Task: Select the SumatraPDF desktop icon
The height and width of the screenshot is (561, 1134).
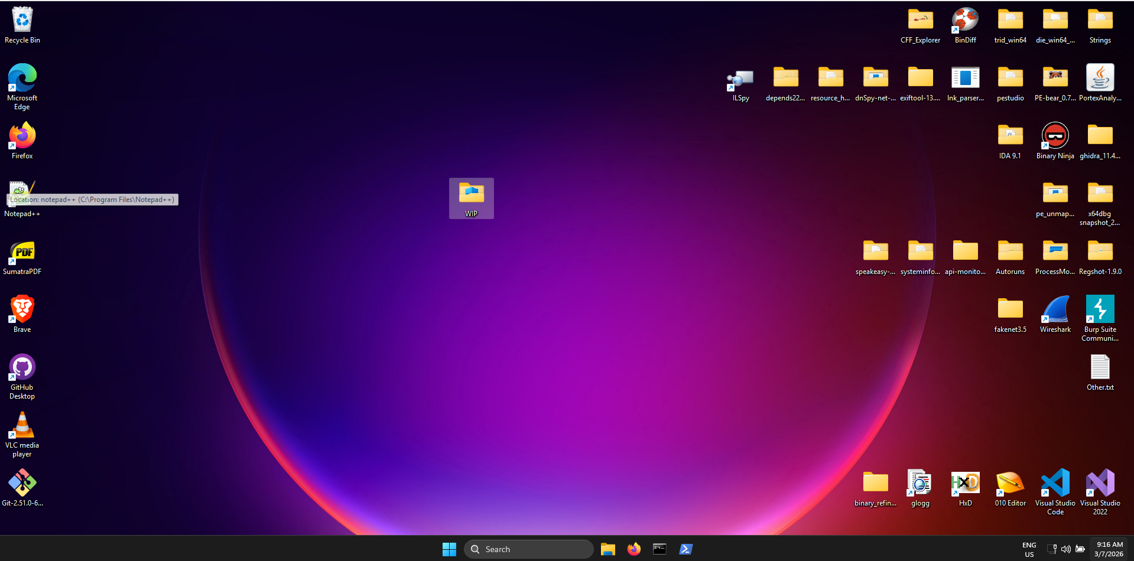Action: point(22,253)
